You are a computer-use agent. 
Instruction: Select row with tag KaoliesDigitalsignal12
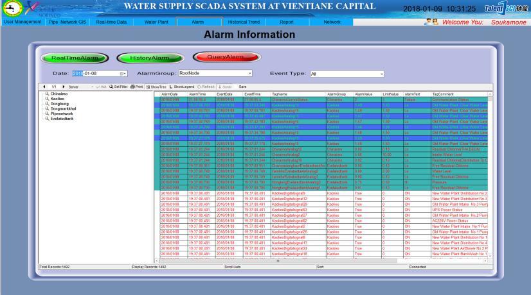click(x=321, y=199)
